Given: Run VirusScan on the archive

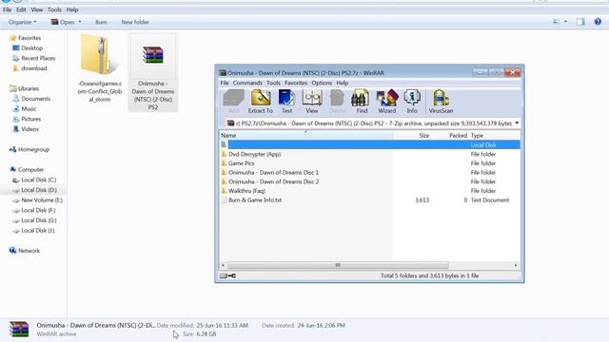Looking at the screenshot, I should 441,102.
